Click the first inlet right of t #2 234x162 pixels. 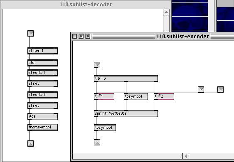(x=201, y=89)
